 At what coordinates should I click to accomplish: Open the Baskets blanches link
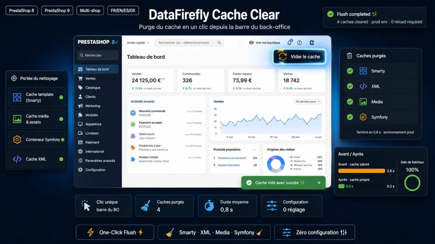pos(229,165)
